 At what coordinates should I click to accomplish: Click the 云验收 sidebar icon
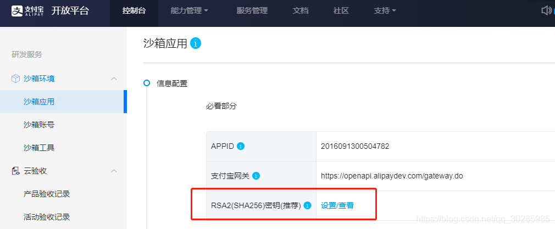15,171
